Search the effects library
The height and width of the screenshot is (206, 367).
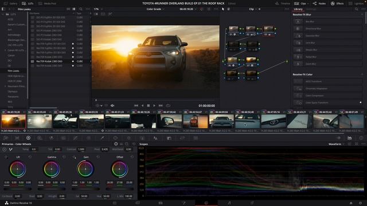(x=356, y=9)
